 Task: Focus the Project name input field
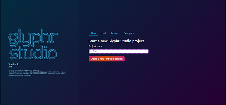tap(118, 51)
